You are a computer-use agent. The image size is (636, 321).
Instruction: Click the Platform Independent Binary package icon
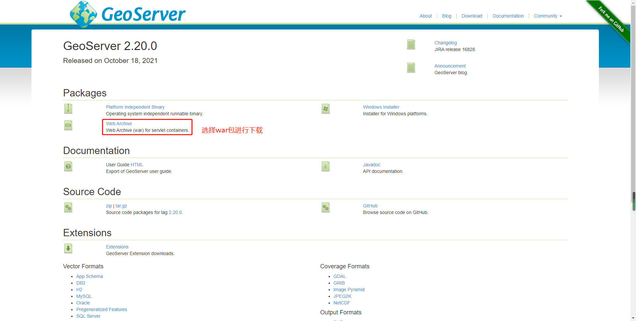tap(68, 109)
